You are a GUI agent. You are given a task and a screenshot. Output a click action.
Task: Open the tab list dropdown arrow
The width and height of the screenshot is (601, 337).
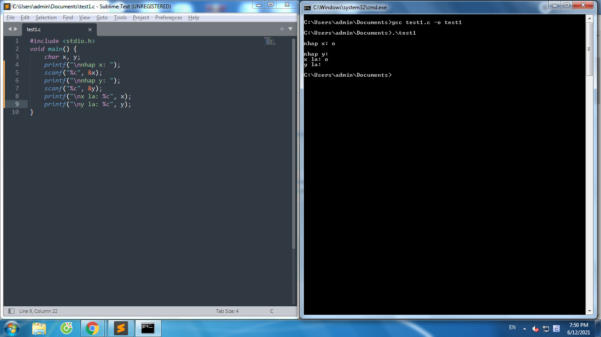[x=290, y=29]
